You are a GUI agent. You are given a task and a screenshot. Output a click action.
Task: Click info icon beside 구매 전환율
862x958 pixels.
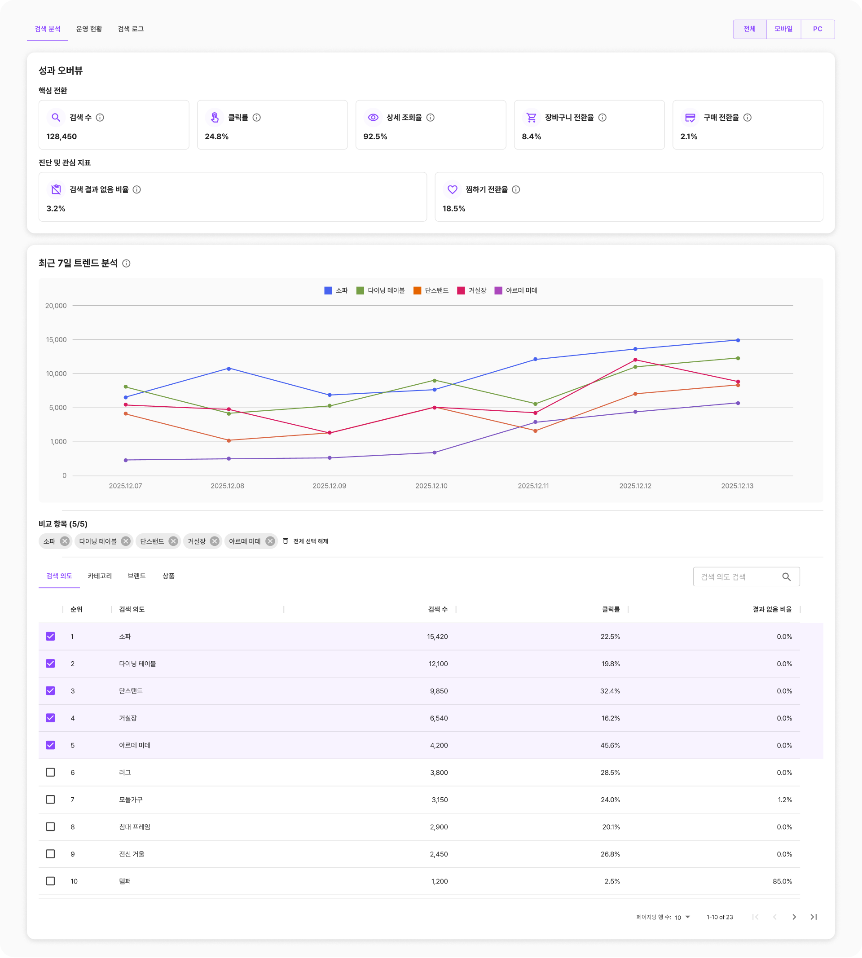coord(748,118)
